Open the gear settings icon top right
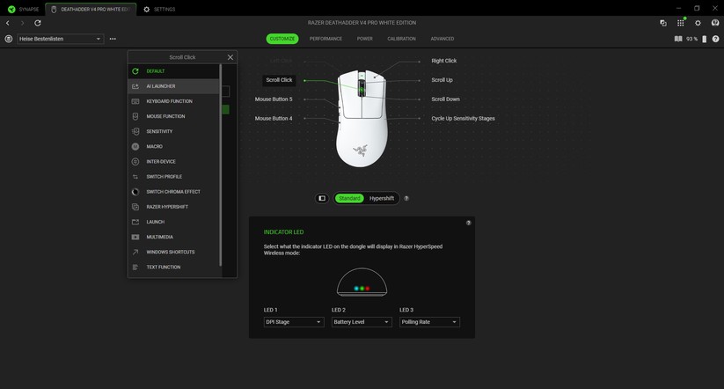 click(x=698, y=23)
